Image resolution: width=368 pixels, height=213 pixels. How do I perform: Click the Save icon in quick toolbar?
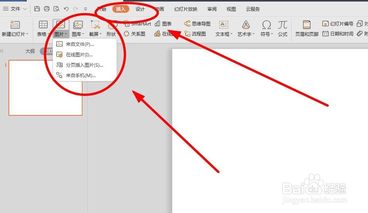pos(37,9)
